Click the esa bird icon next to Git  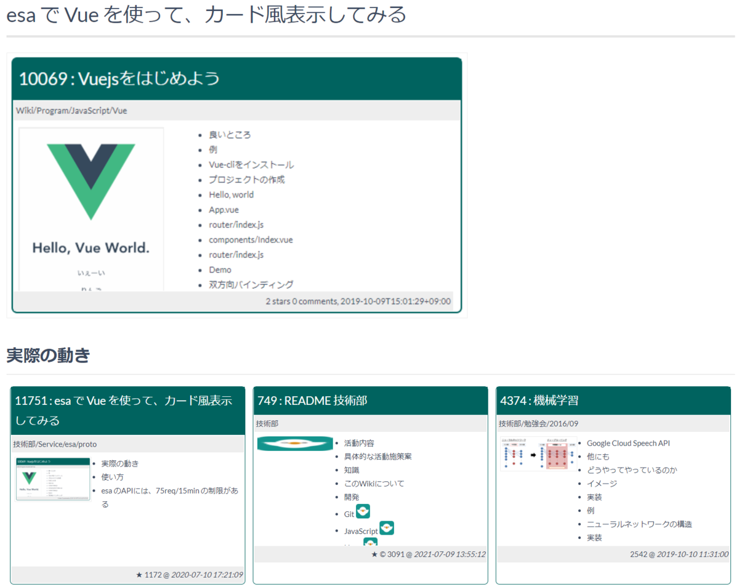pos(363,511)
